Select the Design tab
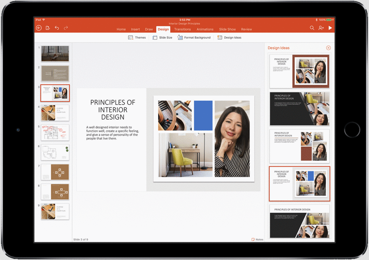 pos(163,29)
